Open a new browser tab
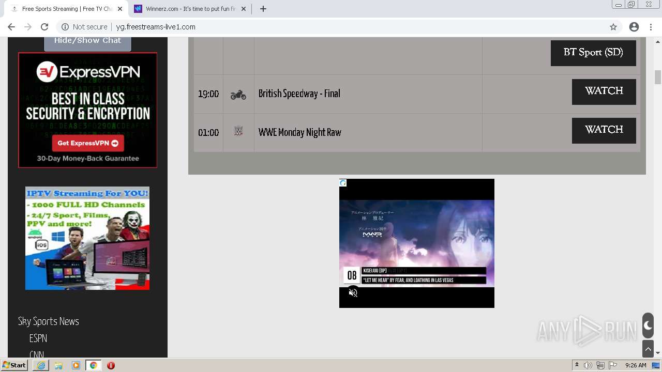 pyautogui.click(x=263, y=9)
